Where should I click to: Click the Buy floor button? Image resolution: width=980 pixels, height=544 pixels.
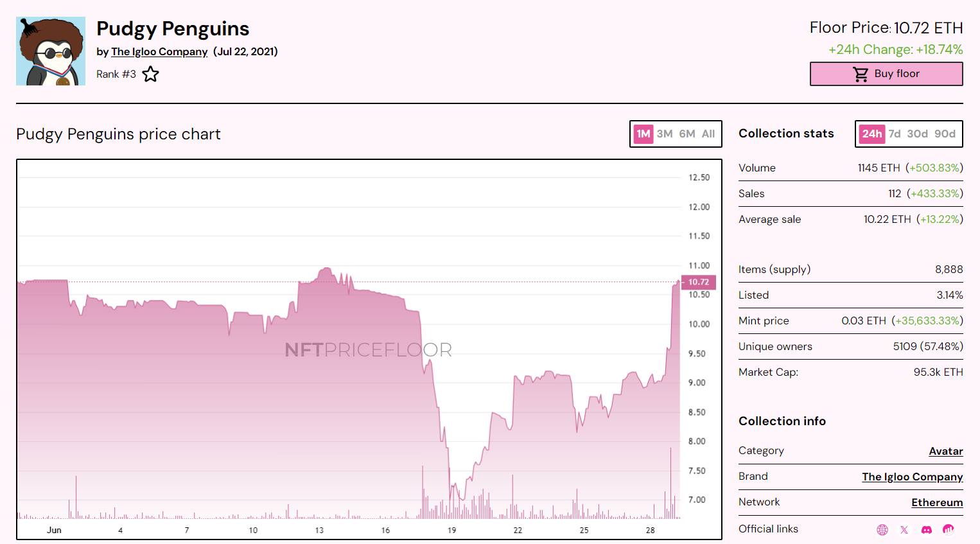886,74
